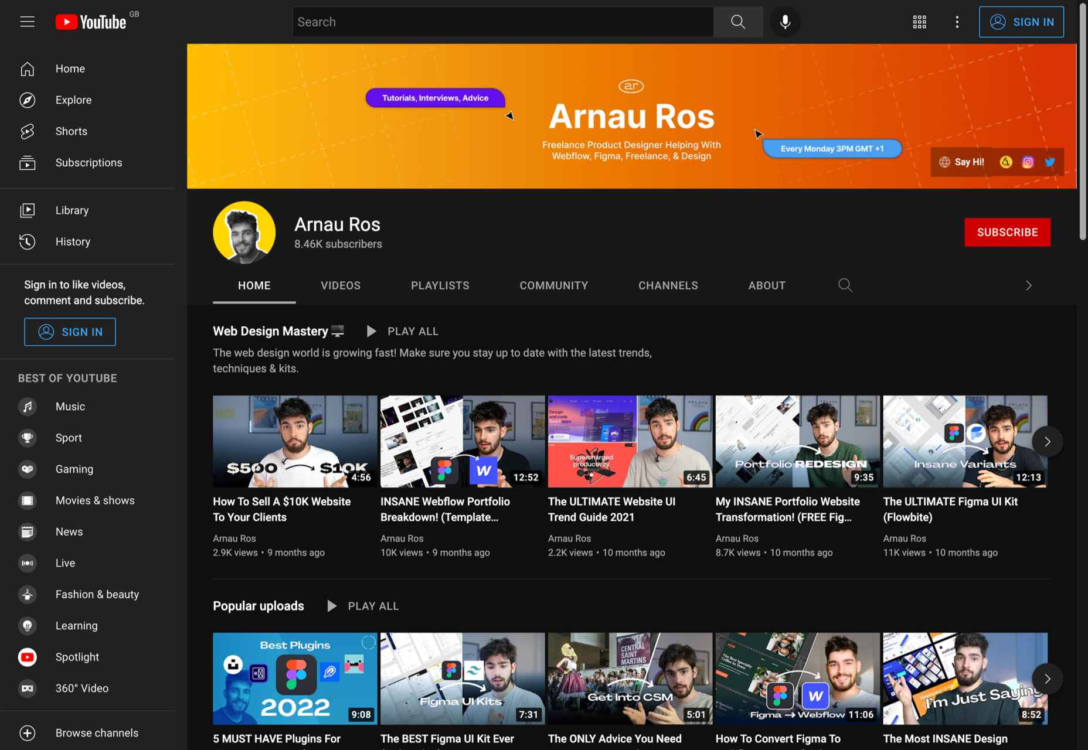Open Shorts via its sidebar icon
The width and height of the screenshot is (1088, 750).
(x=27, y=131)
